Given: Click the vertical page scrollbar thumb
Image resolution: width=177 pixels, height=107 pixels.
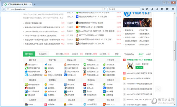Looking at the screenshot, I should pyautogui.click(x=175, y=50).
